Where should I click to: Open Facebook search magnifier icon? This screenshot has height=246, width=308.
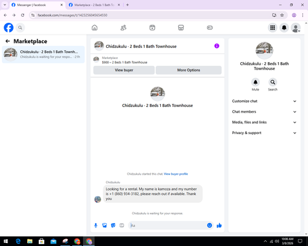click(x=20, y=28)
